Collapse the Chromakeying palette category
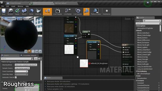This screenshot has width=162, height=91. coord(136,71)
